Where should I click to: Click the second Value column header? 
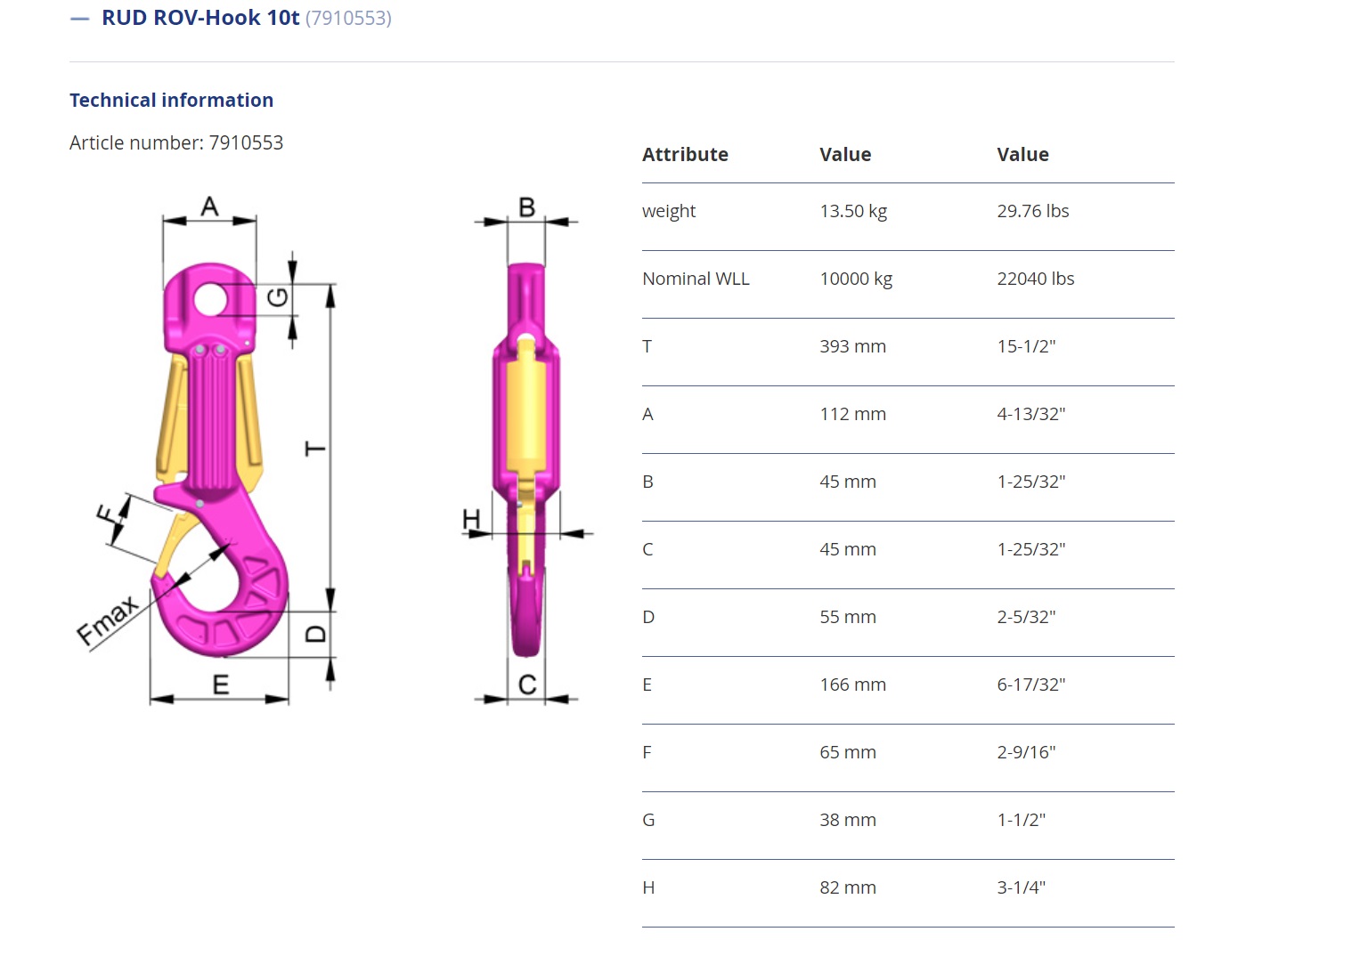click(x=1022, y=155)
